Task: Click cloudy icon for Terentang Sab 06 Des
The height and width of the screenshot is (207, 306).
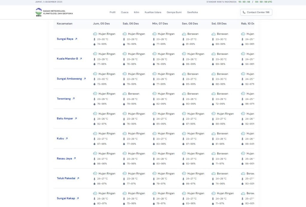Action: coord(125,94)
